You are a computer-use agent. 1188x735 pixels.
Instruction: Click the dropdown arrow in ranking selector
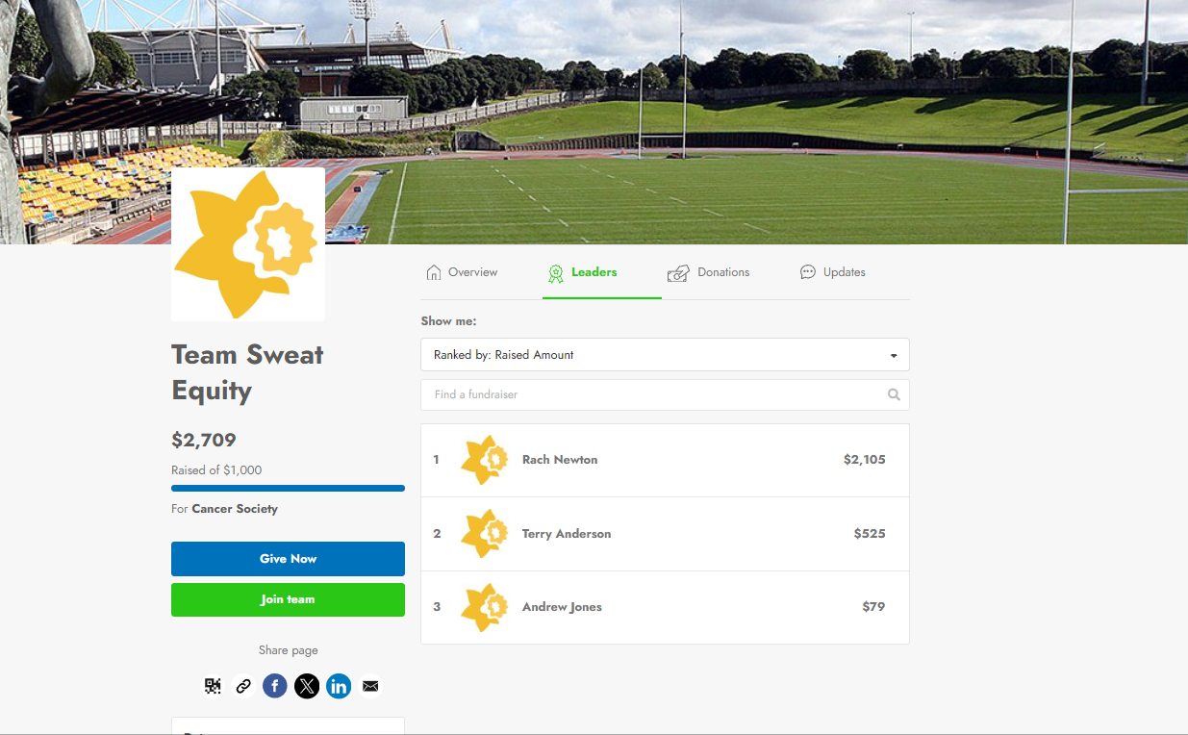tap(894, 356)
